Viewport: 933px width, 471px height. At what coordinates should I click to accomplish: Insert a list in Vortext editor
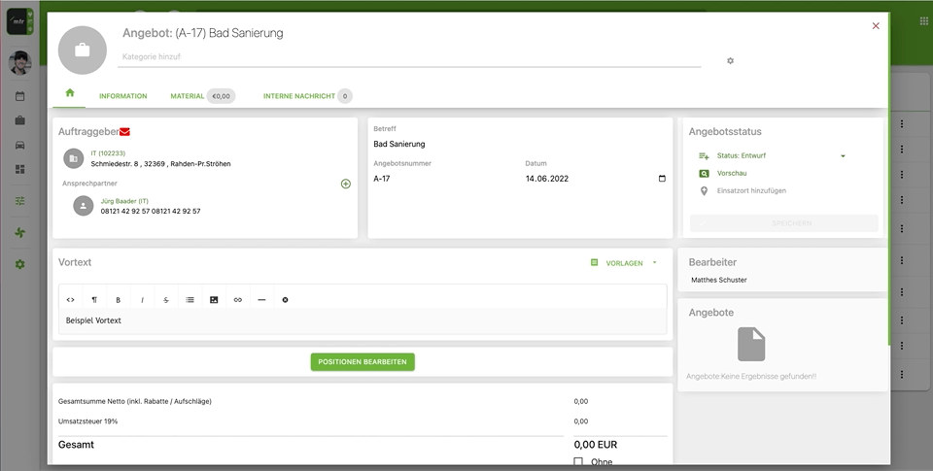pos(190,300)
